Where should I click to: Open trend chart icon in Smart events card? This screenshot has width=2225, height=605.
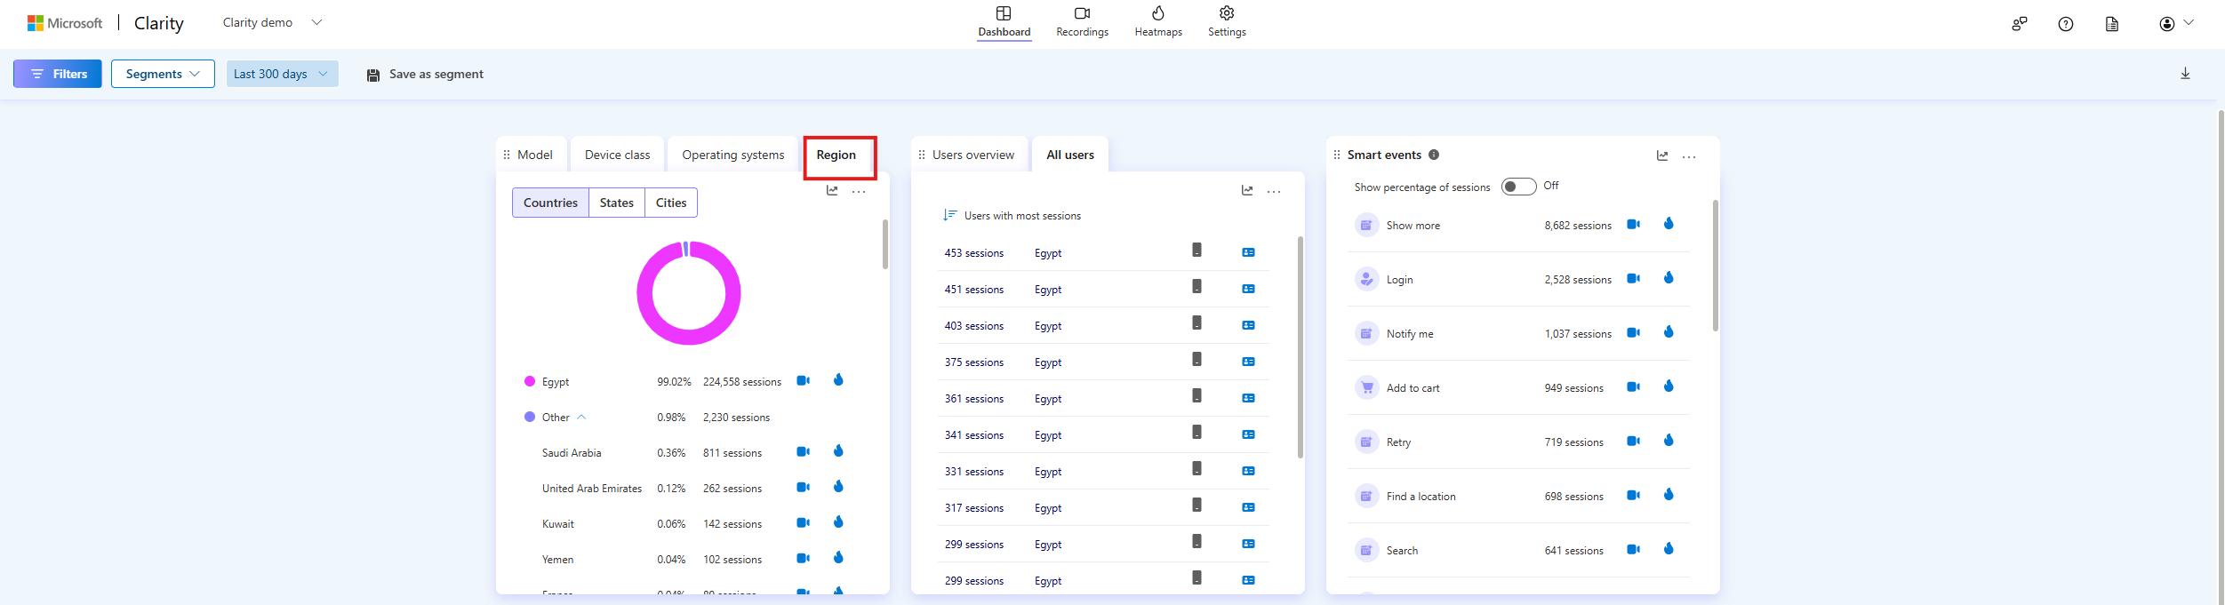point(1662,156)
